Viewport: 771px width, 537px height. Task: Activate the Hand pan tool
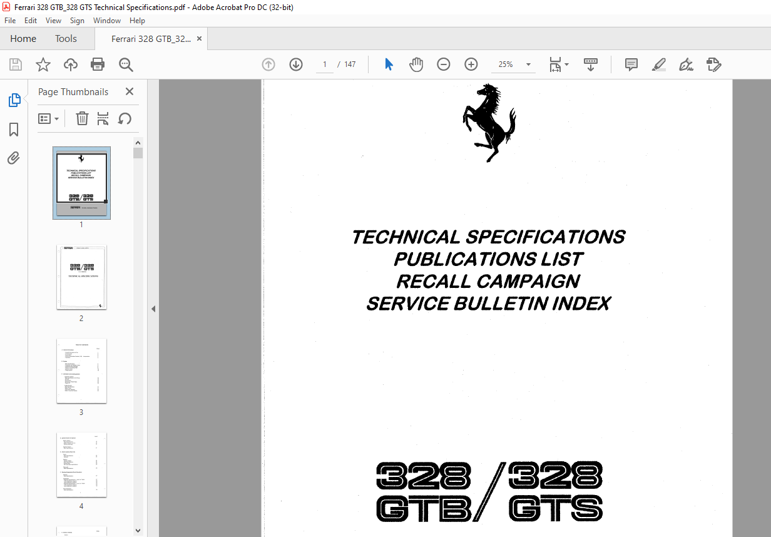pos(416,64)
